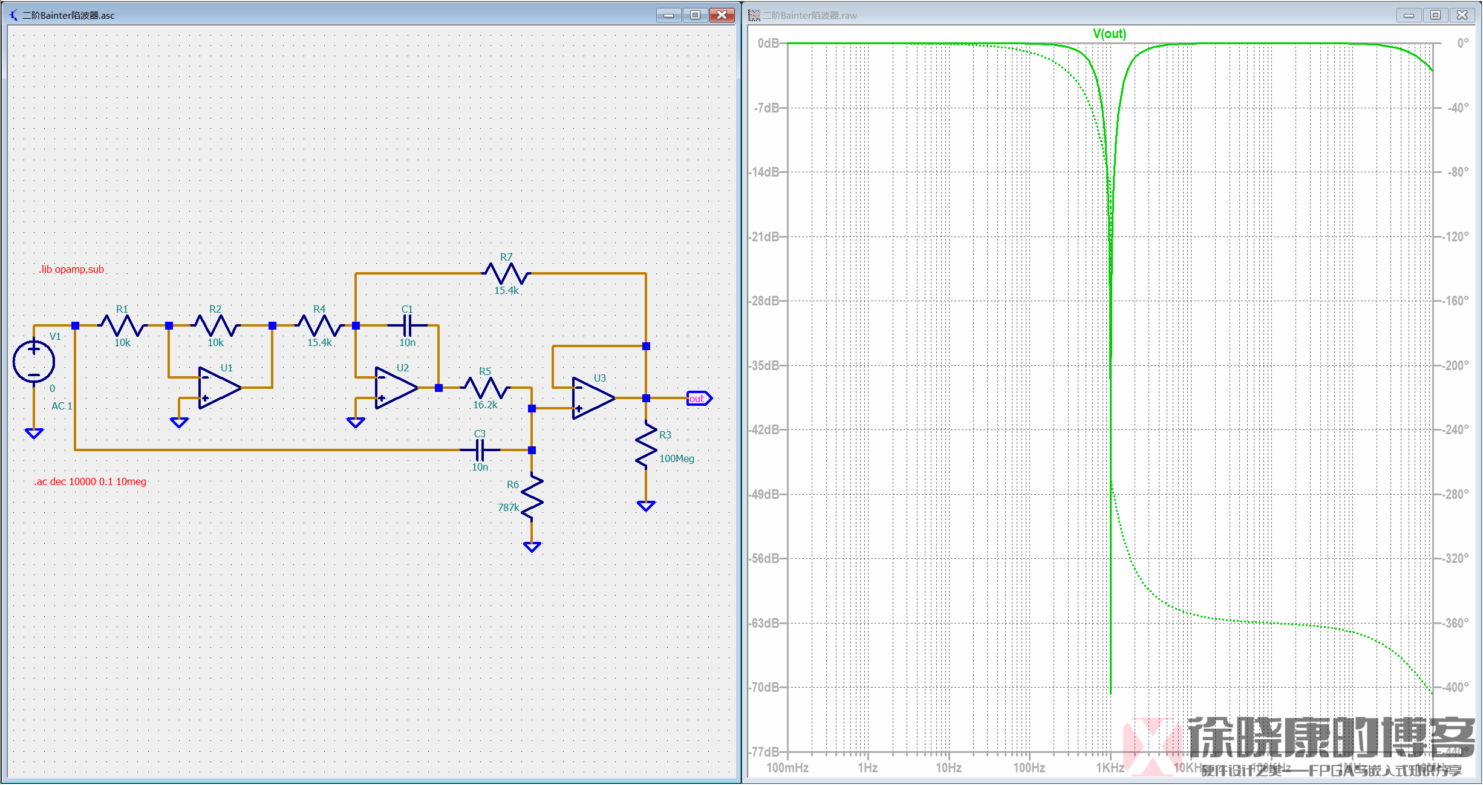Click resistor R7 in the feedback path
1483x785 pixels.
506,273
